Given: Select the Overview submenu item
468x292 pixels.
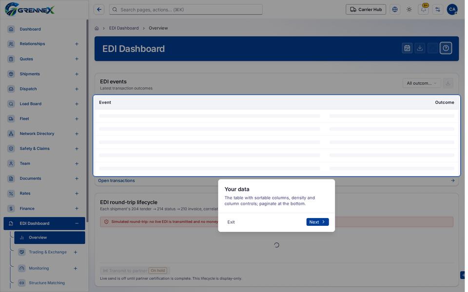Looking at the screenshot, I should (x=50, y=237).
